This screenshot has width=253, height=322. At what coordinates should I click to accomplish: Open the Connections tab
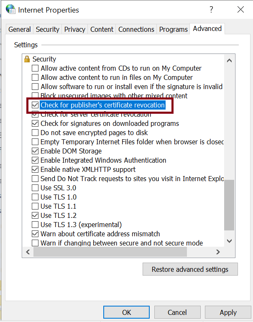pyautogui.click(x=136, y=29)
